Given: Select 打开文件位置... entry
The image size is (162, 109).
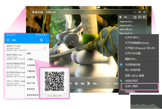Looking at the screenshot, I should (x=134, y=53).
